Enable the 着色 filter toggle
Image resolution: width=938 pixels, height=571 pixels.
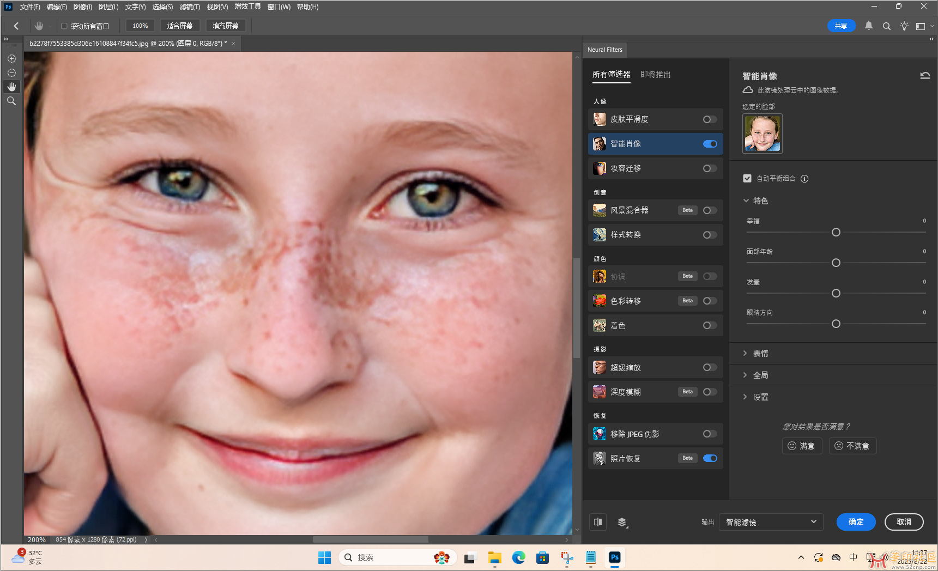(710, 325)
